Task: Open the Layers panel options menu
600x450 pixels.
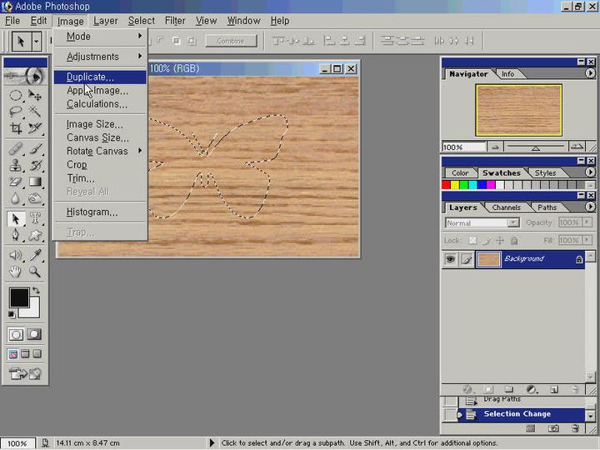Action: tap(590, 207)
